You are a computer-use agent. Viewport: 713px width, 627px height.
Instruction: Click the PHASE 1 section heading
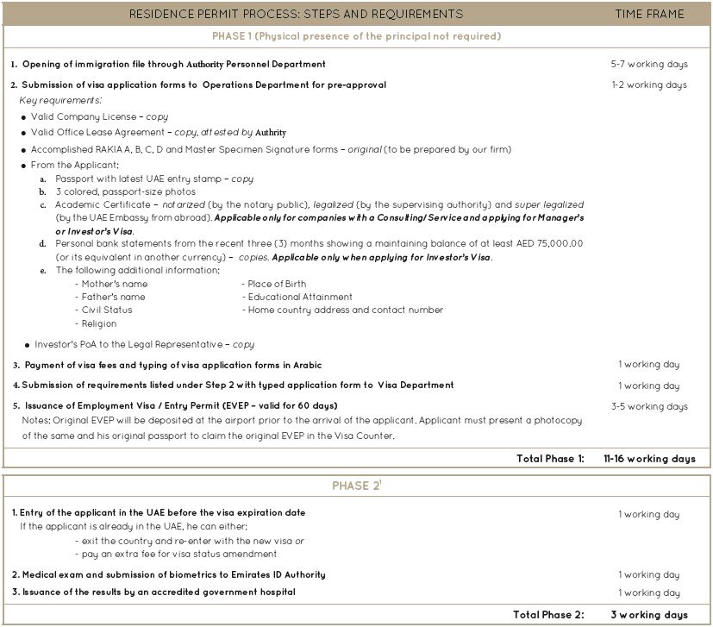coord(356,36)
